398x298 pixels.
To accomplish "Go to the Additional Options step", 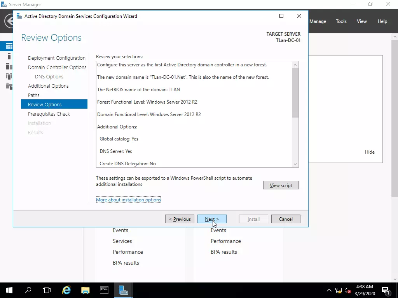I will pyautogui.click(x=48, y=86).
